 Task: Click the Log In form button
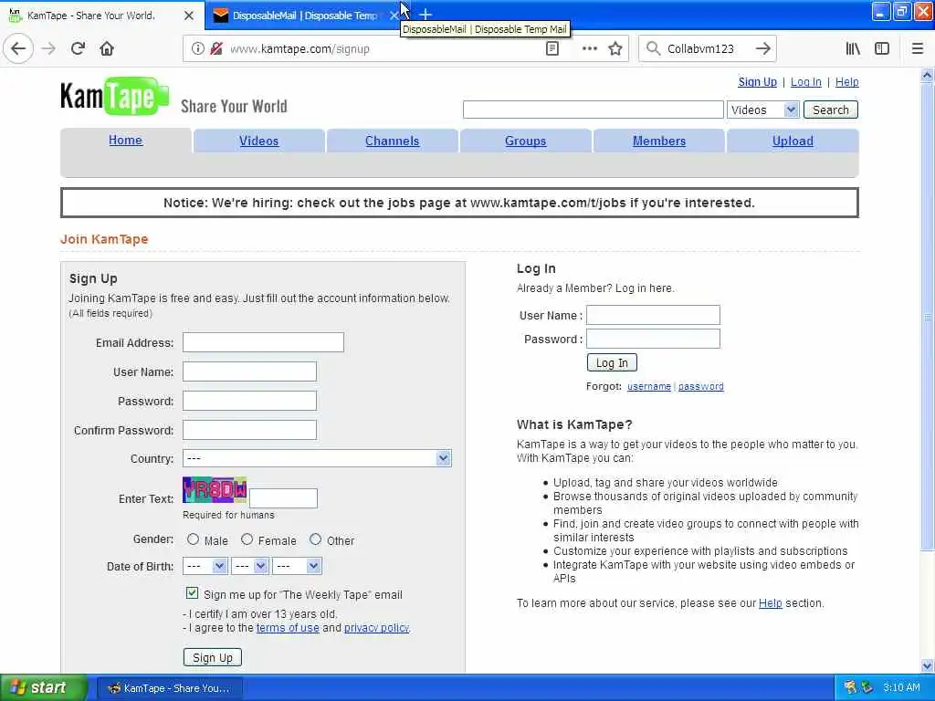pyautogui.click(x=612, y=362)
